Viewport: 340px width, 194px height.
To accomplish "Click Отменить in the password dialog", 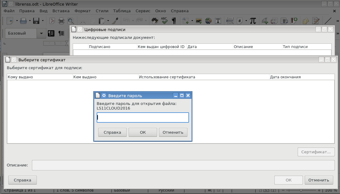I will click(173, 132).
